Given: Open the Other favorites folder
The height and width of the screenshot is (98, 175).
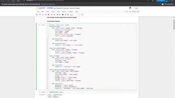Looking at the screenshot, I should point(168,4).
